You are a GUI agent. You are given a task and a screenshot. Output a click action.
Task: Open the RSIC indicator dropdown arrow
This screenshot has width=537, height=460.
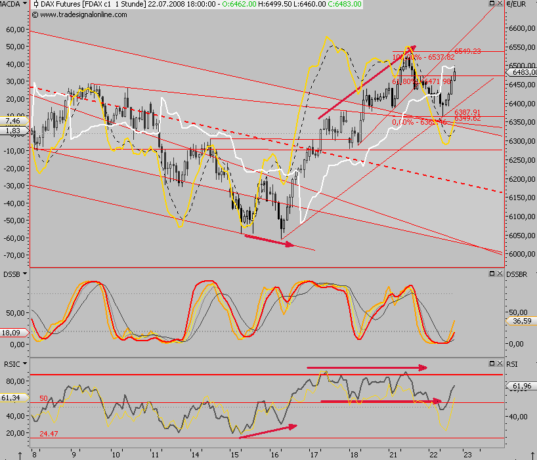click(x=25, y=364)
